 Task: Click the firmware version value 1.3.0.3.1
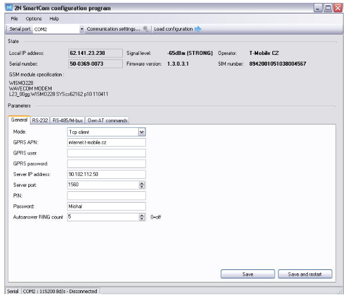178,64
